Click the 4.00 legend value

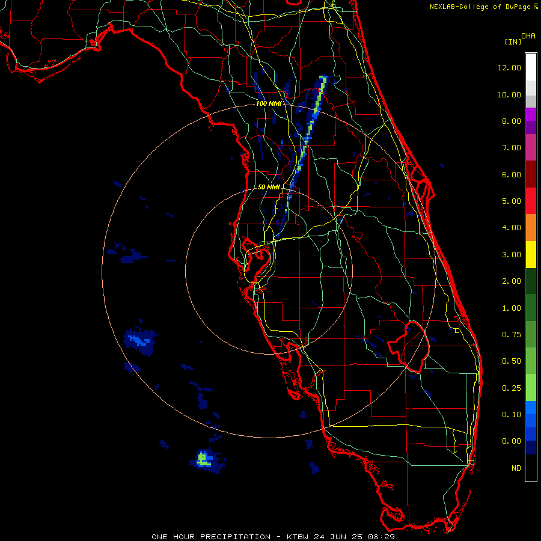click(x=512, y=228)
